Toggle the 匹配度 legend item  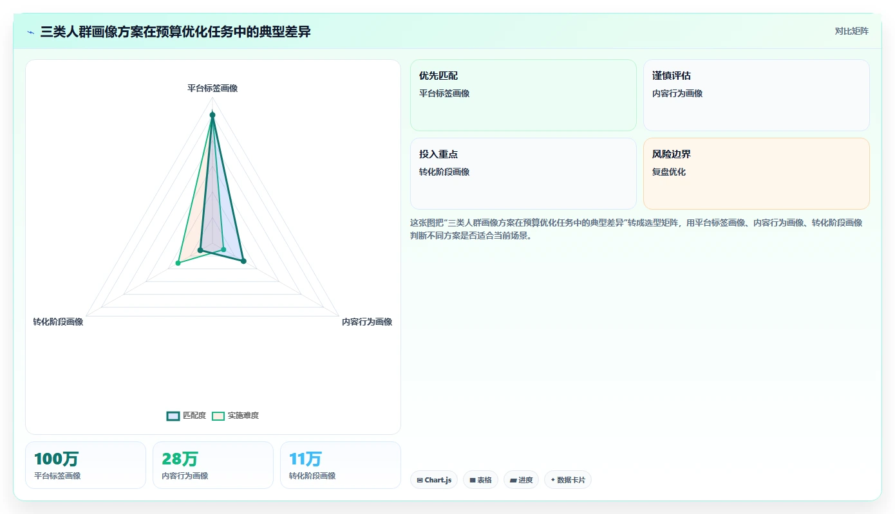coord(186,416)
